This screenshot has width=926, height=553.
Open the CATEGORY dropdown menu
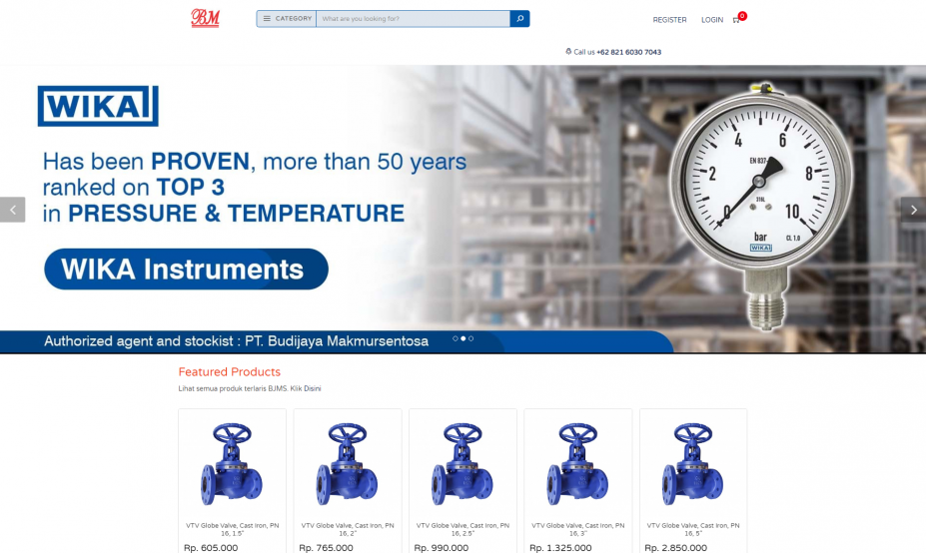(x=287, y=19)
